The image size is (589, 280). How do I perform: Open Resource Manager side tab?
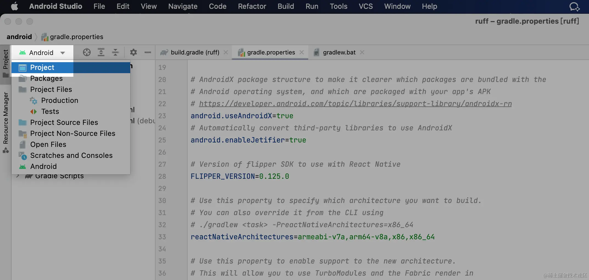point(5,122)
